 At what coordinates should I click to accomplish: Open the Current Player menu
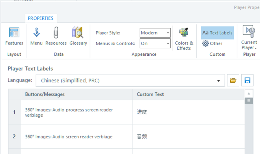[249, 39]
